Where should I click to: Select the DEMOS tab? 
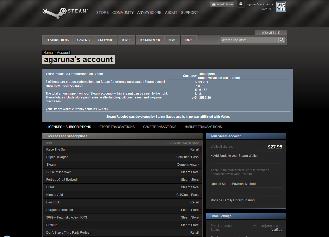[127, 40]
